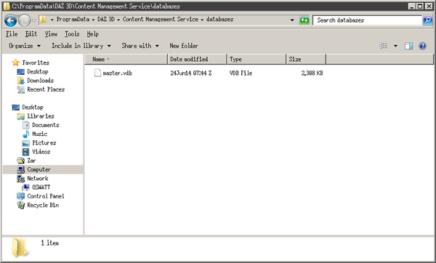The width and height of the screenshot is (436, 263).
Task: Open the Tools menu
Action: click(x=72, y=34)
